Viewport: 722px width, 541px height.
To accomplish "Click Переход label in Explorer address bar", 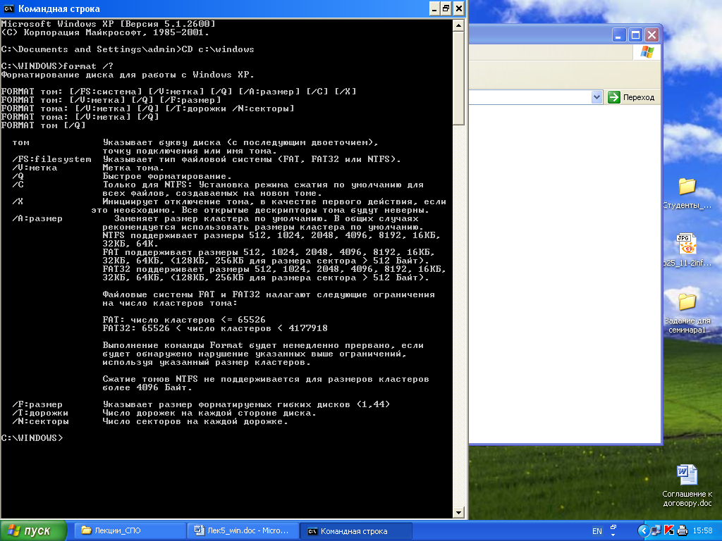I will [x=638, y=97].
